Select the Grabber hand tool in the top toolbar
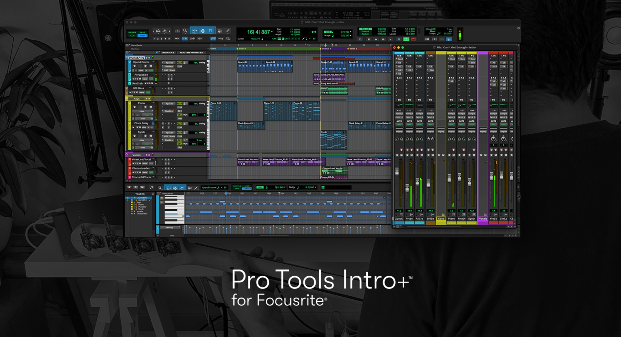Viewport: 621px width, 337px height. point(211,31)
